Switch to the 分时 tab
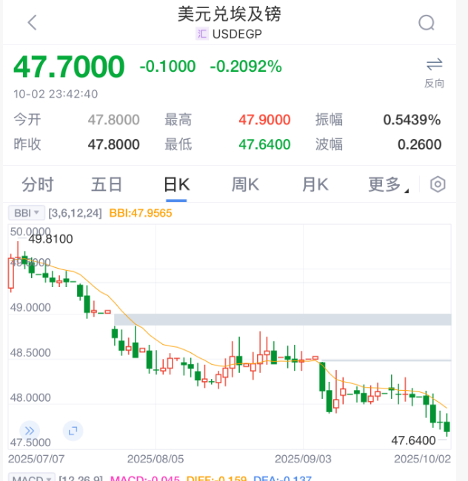Viewport: 468px width, 481px height. [x=38, y=184]
